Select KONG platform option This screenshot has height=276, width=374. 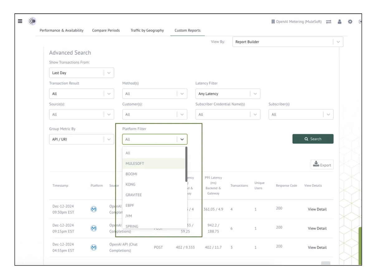click(x=154, y=184)
